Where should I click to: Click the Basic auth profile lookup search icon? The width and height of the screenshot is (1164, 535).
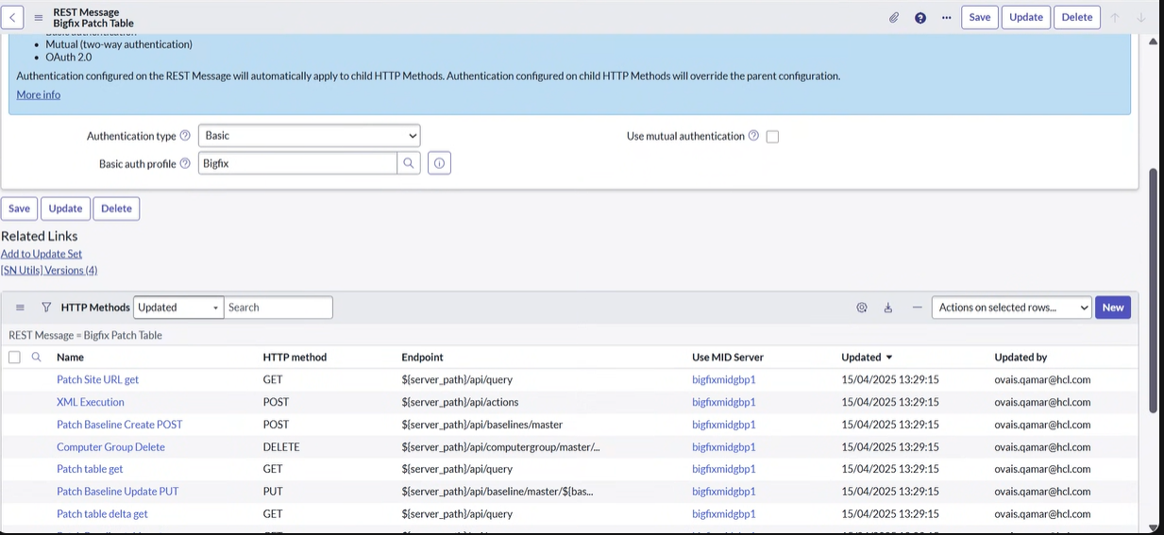tap(409, 163)
